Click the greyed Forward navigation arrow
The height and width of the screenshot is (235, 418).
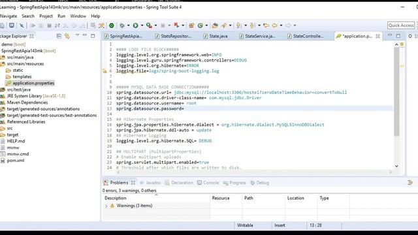(288, 25)
